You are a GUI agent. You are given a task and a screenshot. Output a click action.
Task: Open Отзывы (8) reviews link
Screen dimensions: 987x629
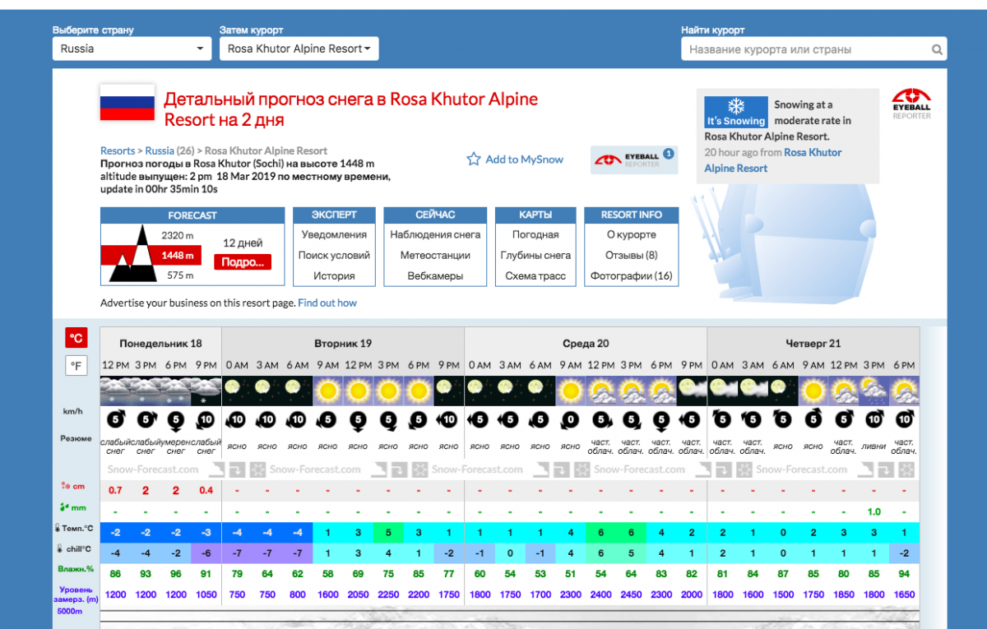(x=631, y=255)
